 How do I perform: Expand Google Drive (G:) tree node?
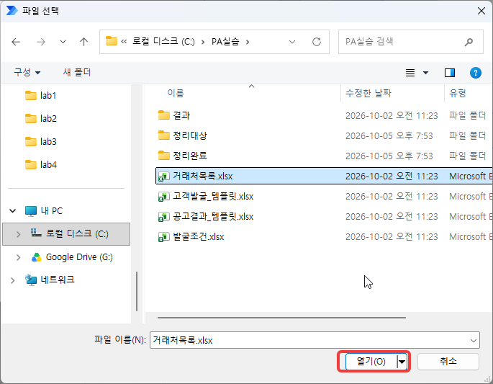coord(18,257)
